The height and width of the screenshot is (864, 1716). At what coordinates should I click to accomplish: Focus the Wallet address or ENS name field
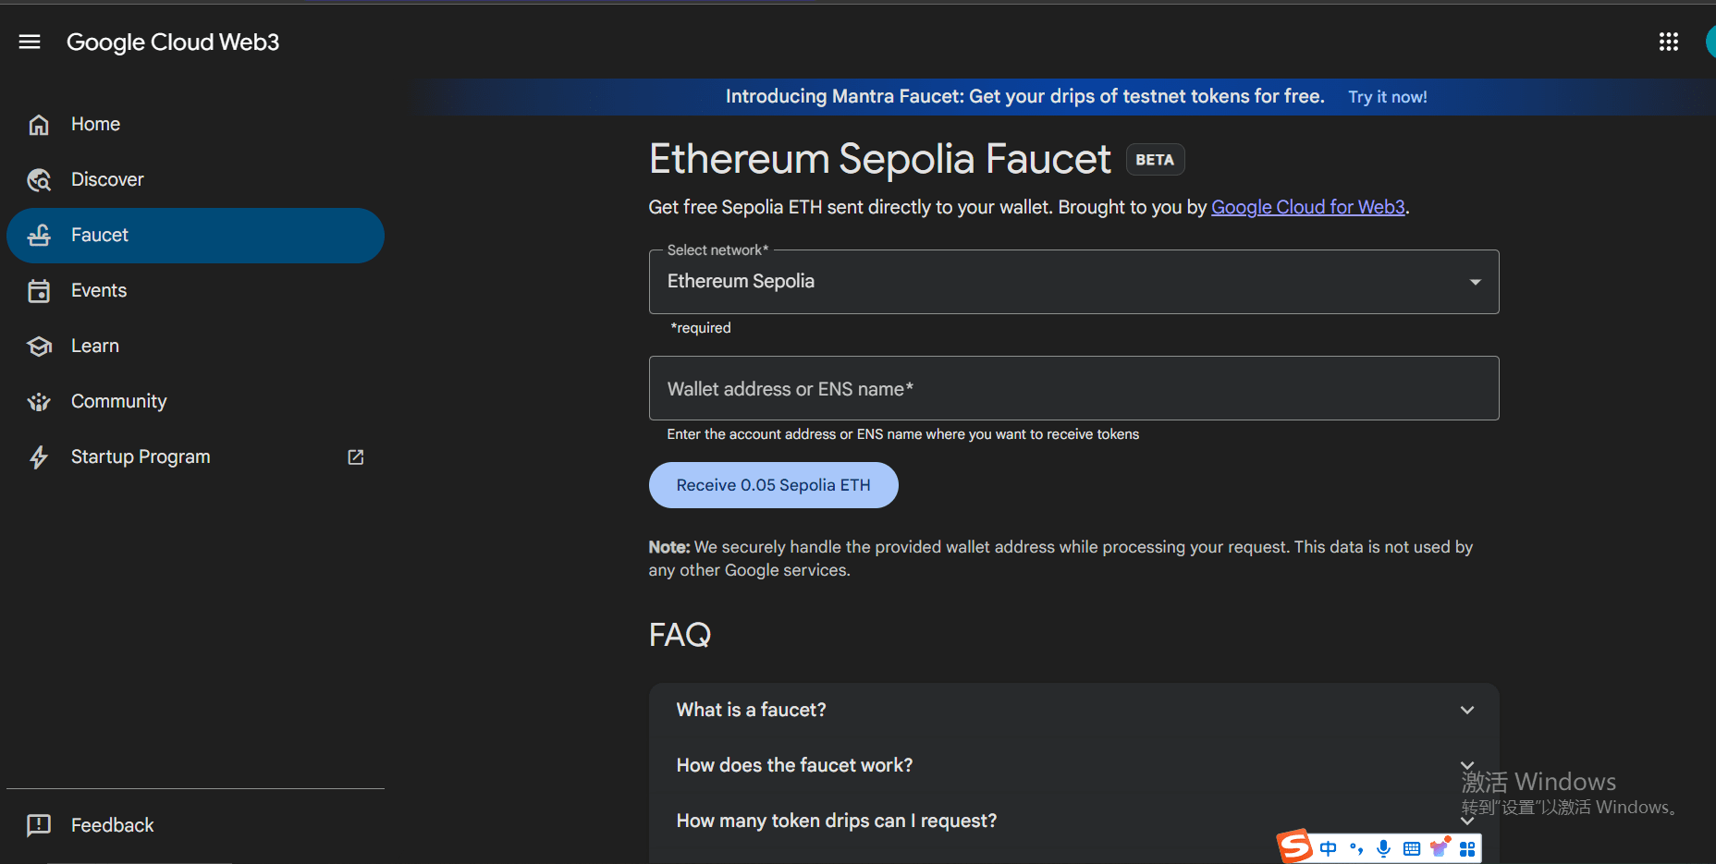1072,388
